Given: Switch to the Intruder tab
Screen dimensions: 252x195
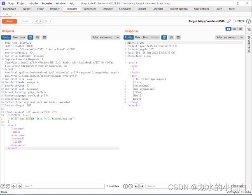Looking at the screenshot, I should pos(55,9).
